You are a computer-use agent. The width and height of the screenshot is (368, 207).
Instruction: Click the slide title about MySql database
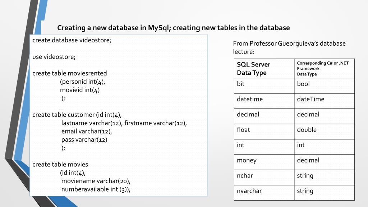(x=174, y=28)
